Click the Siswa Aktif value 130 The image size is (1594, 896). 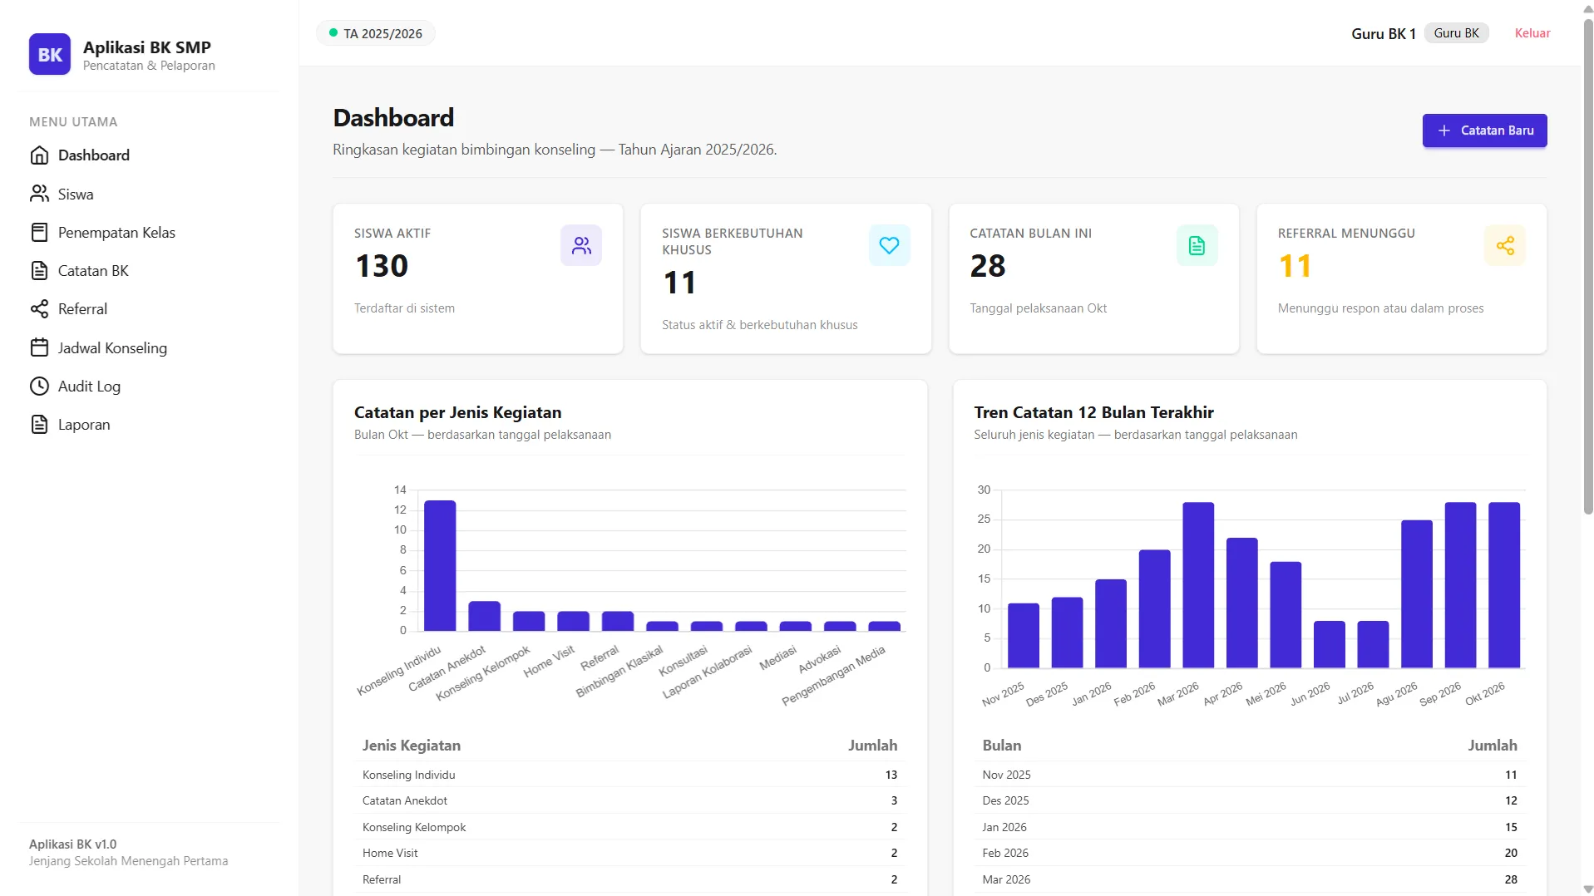[x=382, y=266]
